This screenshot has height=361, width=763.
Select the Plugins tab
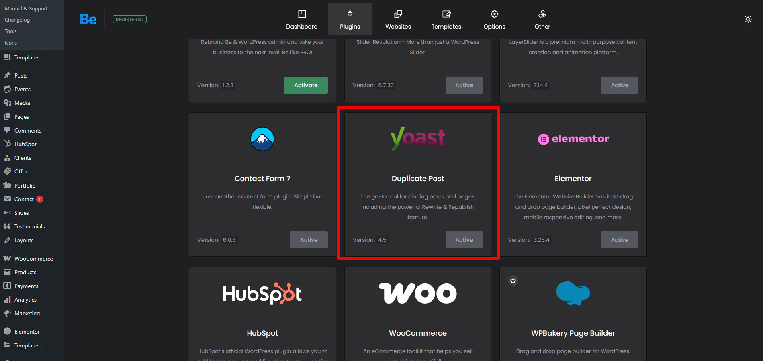coord(350,20)
